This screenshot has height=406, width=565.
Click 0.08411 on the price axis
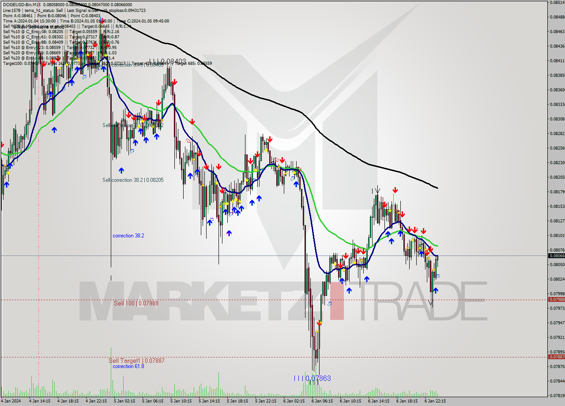[x=557, y=60]
